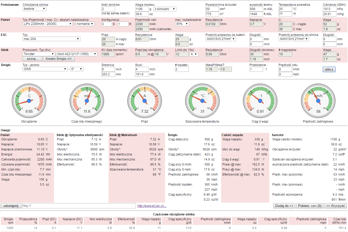Open the ESC type max 20A dropdown
The width and height of the screenshot is (348, 232).
point(51,39)
